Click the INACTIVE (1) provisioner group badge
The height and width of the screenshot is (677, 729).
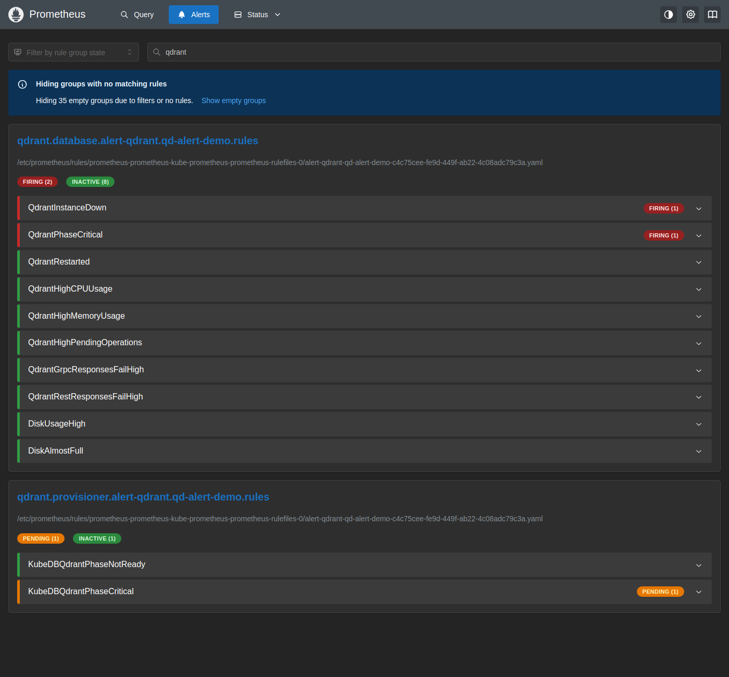point(97,538)
